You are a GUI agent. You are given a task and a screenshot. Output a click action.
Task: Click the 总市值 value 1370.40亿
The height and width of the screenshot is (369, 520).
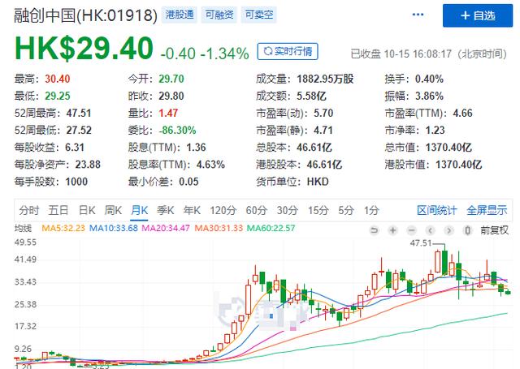[448, 148]
